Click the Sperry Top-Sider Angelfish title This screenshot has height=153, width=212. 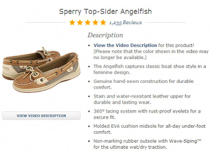click(105, 11)
